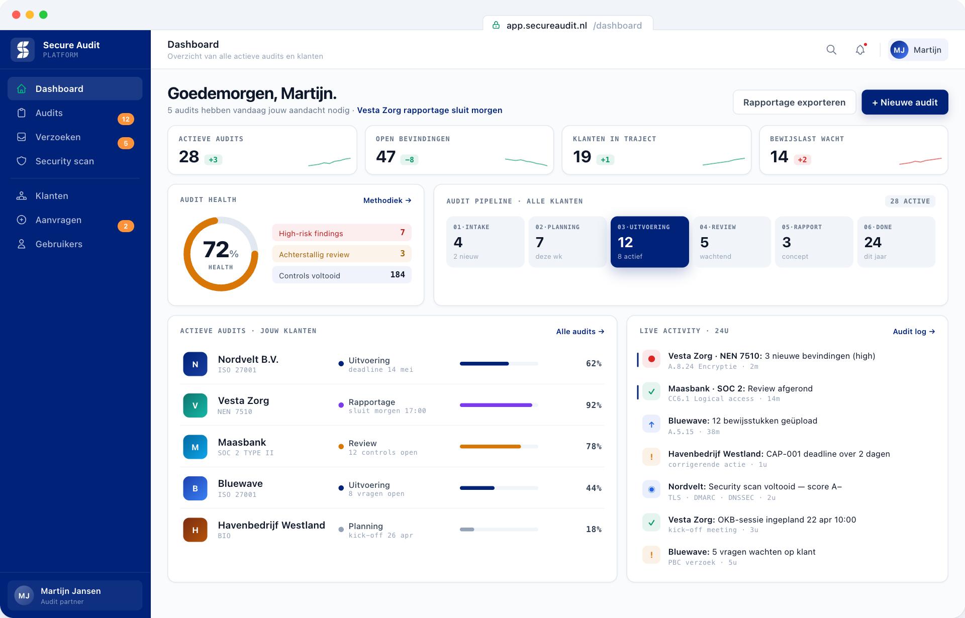This screenshot has width=965, height=618.
Task: Click Rapportage exporteren button
Action: click(794, 102)
